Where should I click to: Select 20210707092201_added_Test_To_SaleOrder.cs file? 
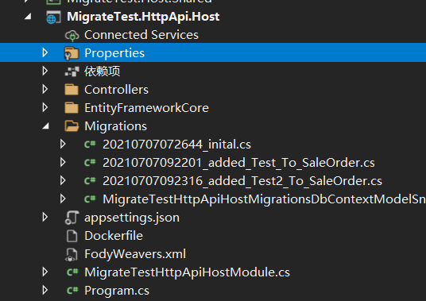point(238,163)
